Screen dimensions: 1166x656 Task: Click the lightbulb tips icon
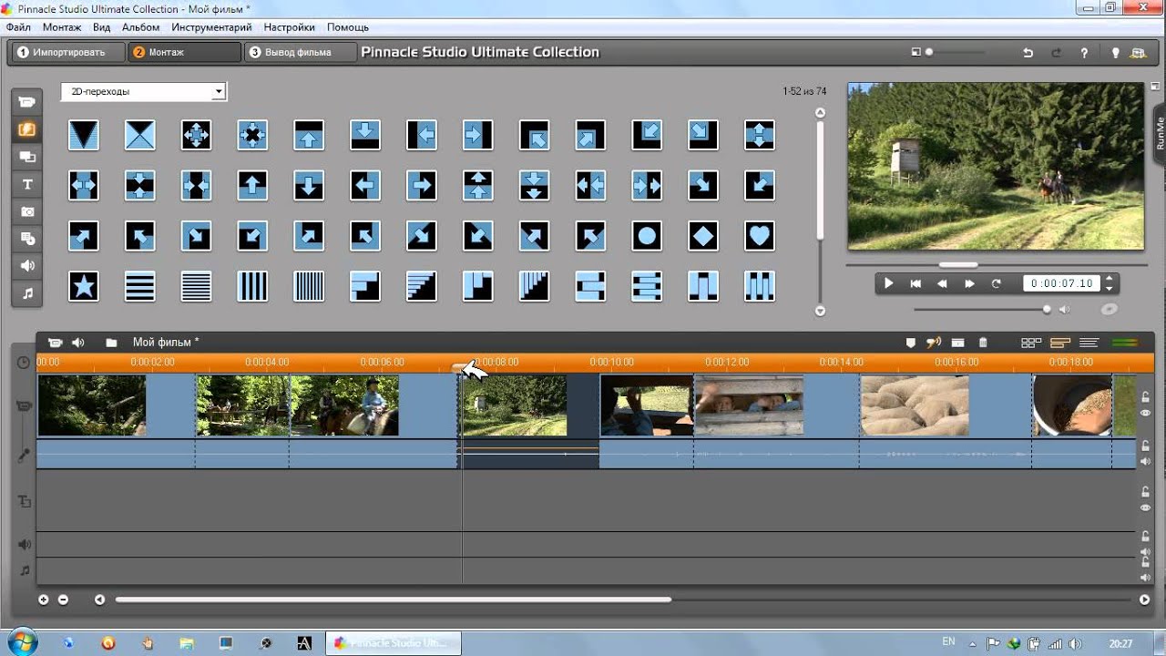1115,53
